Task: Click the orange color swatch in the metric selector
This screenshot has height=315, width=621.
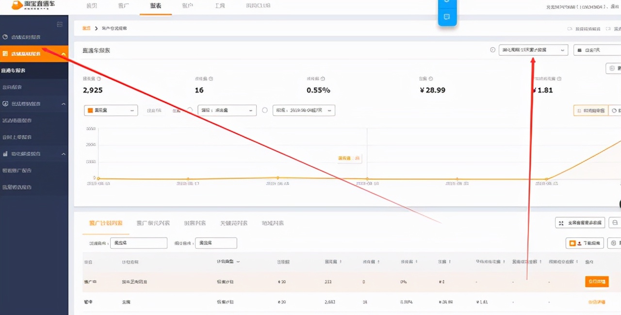Action: (90, 110)
